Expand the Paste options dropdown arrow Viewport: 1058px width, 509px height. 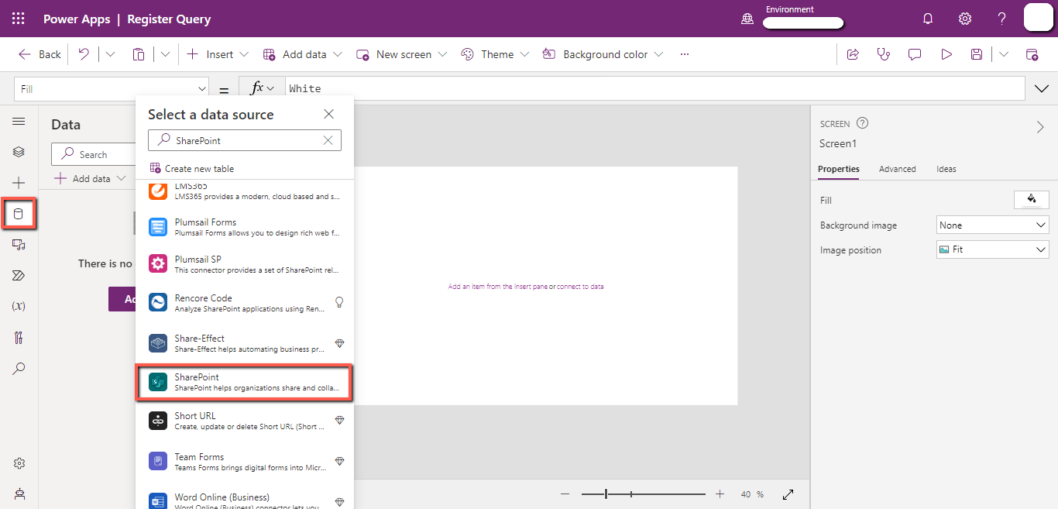tap(165, 54)
